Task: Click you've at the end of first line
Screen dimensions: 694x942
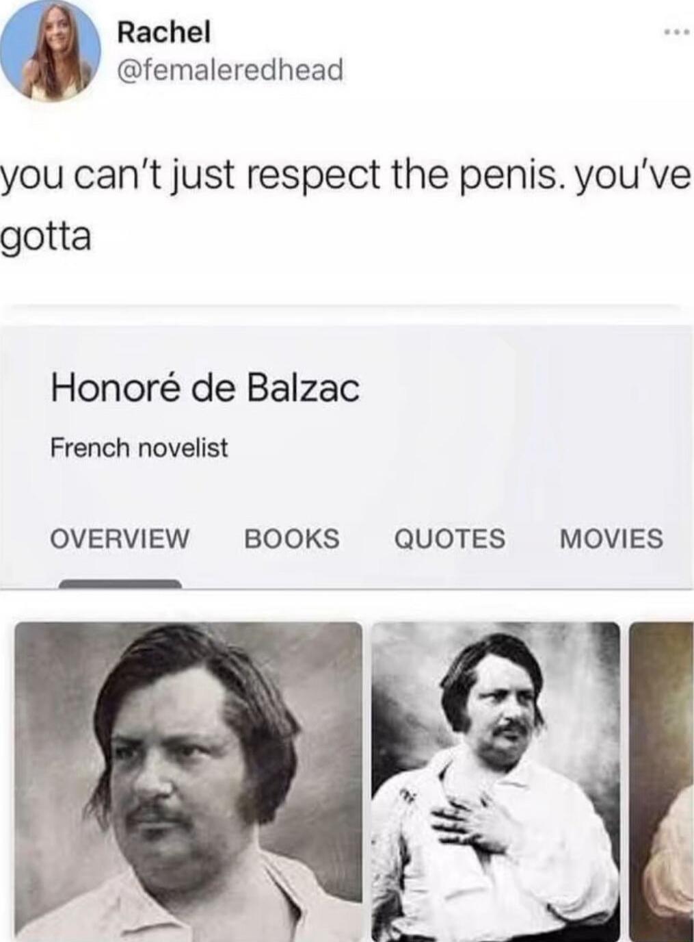Action: point(634,176)
